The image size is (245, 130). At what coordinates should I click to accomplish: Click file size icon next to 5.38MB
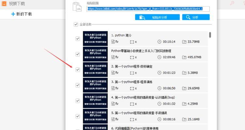click(x=184, y=73)
